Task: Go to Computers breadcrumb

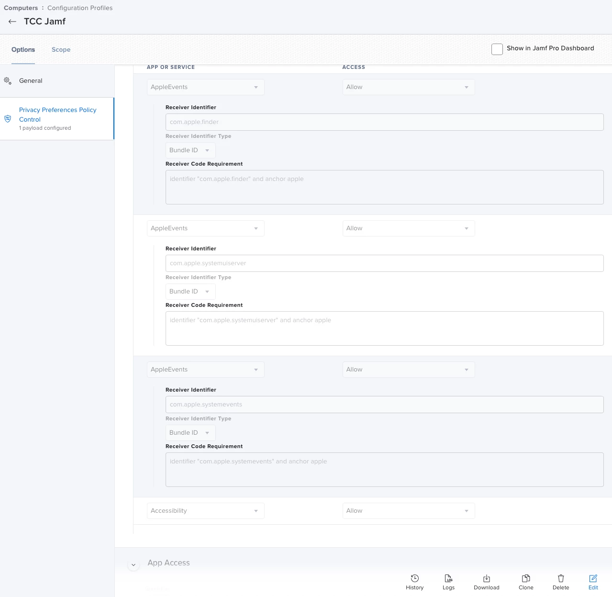Action: 21,8
